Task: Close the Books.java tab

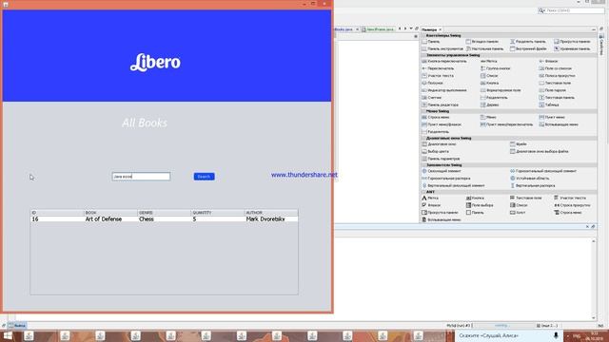Action: (x=358, y=29)
